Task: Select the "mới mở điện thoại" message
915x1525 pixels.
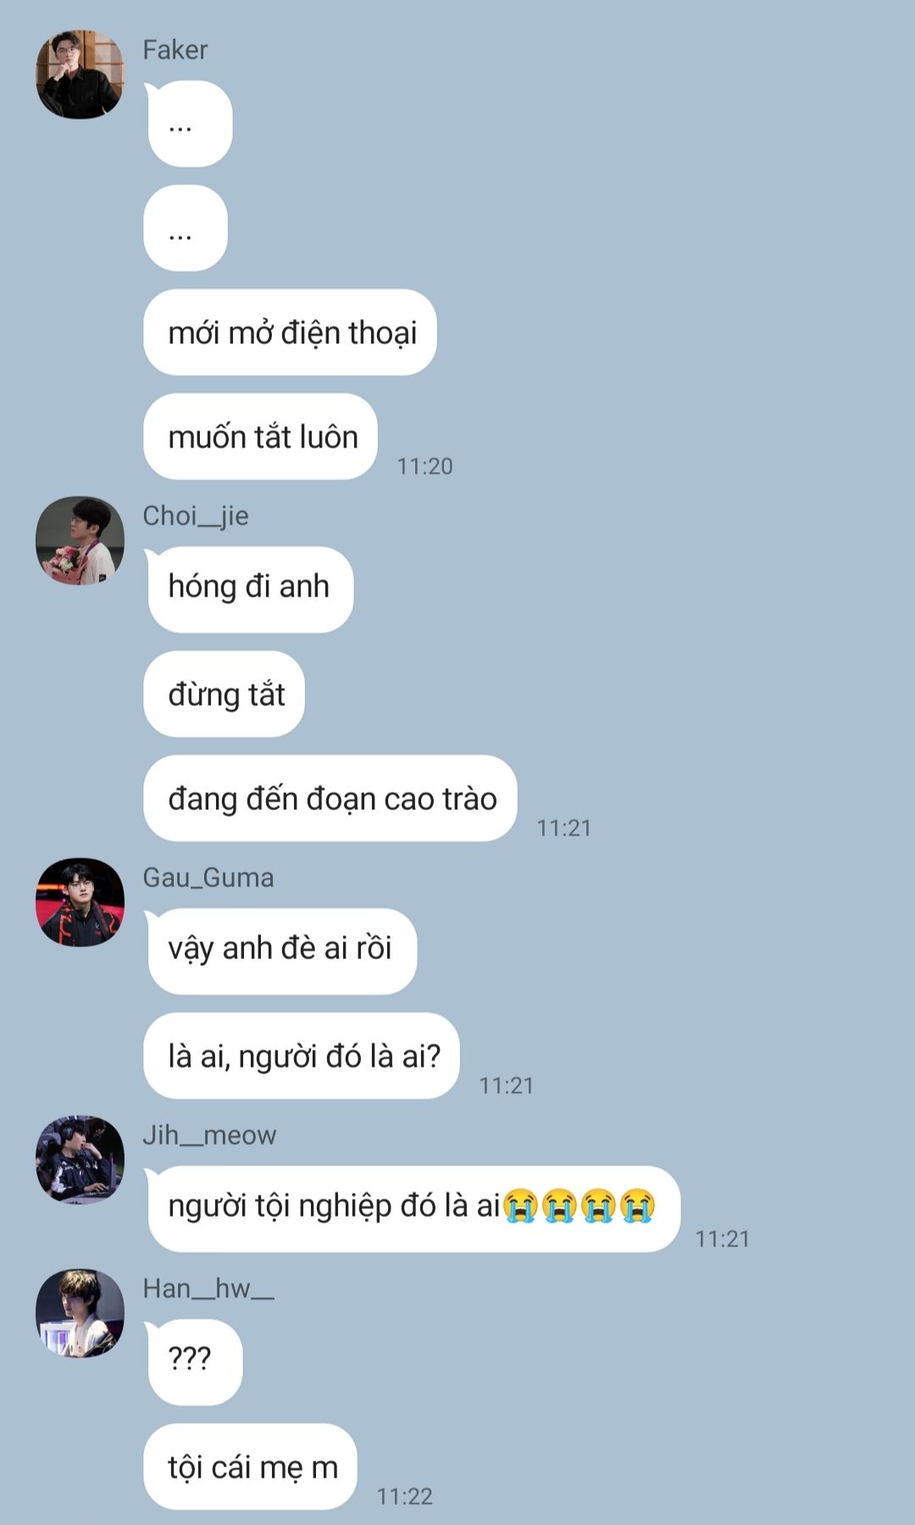Action: (x=290, y=332)
